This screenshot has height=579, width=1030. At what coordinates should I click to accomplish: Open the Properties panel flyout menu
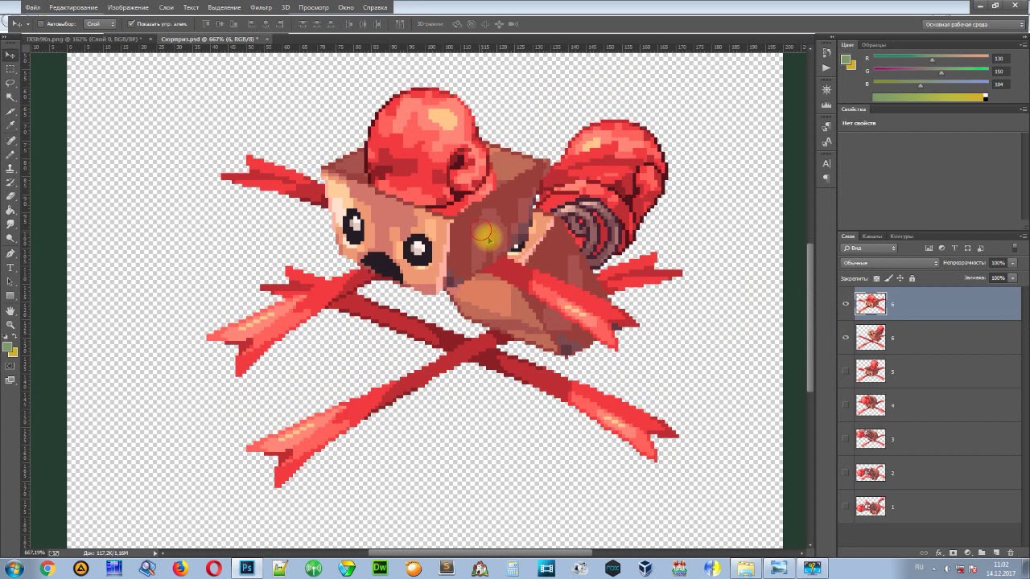pos(1023,109)
